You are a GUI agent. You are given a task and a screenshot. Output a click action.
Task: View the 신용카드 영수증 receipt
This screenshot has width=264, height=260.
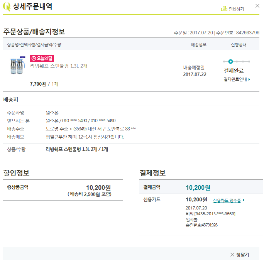227,201
